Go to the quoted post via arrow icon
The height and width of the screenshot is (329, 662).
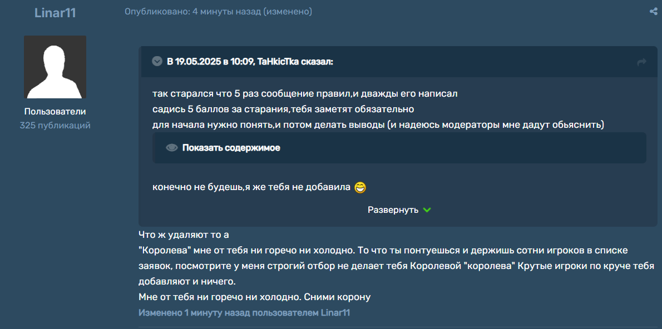coord(641,62)
